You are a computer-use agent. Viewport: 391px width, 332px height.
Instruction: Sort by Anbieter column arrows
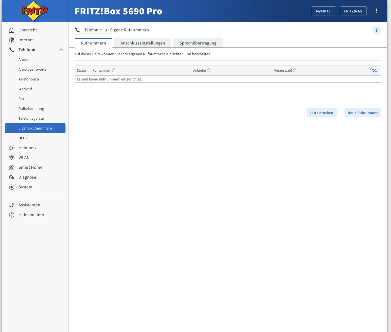point(209,70)
